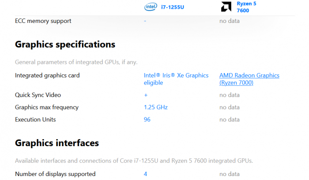
Task: Click the 96 Execution Units value
Action: [x=147, y=119]
